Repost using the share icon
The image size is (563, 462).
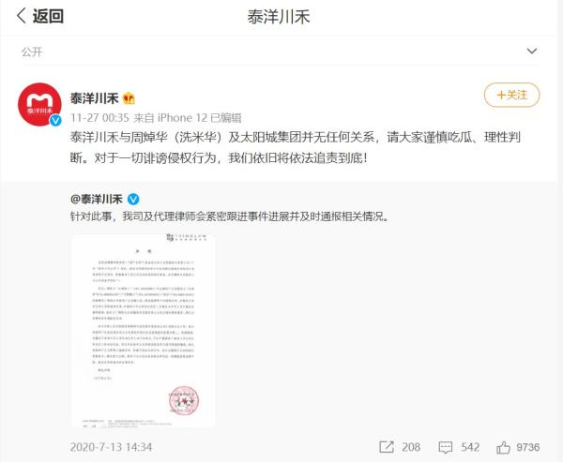(x=387, y=447)
